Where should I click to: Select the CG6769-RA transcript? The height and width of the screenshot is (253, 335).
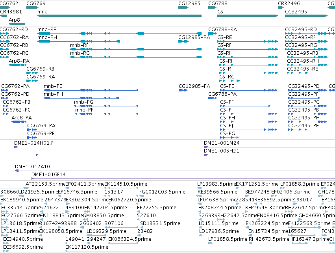(32, 81)
